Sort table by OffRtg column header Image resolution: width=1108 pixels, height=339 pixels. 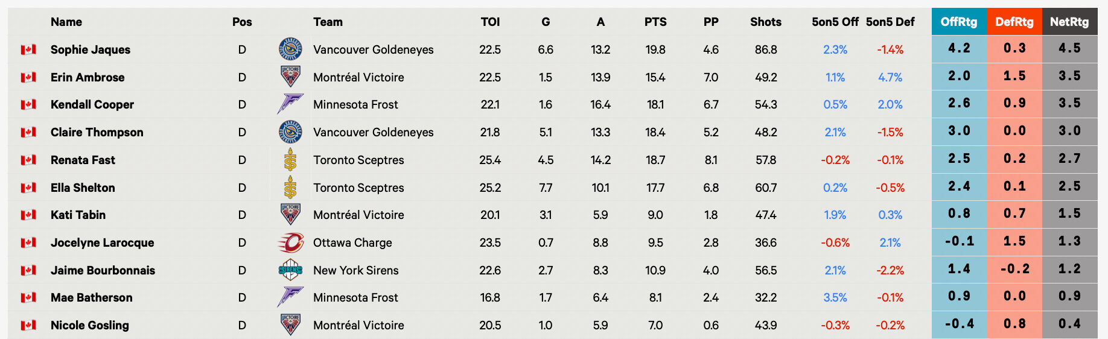[958, 22]
